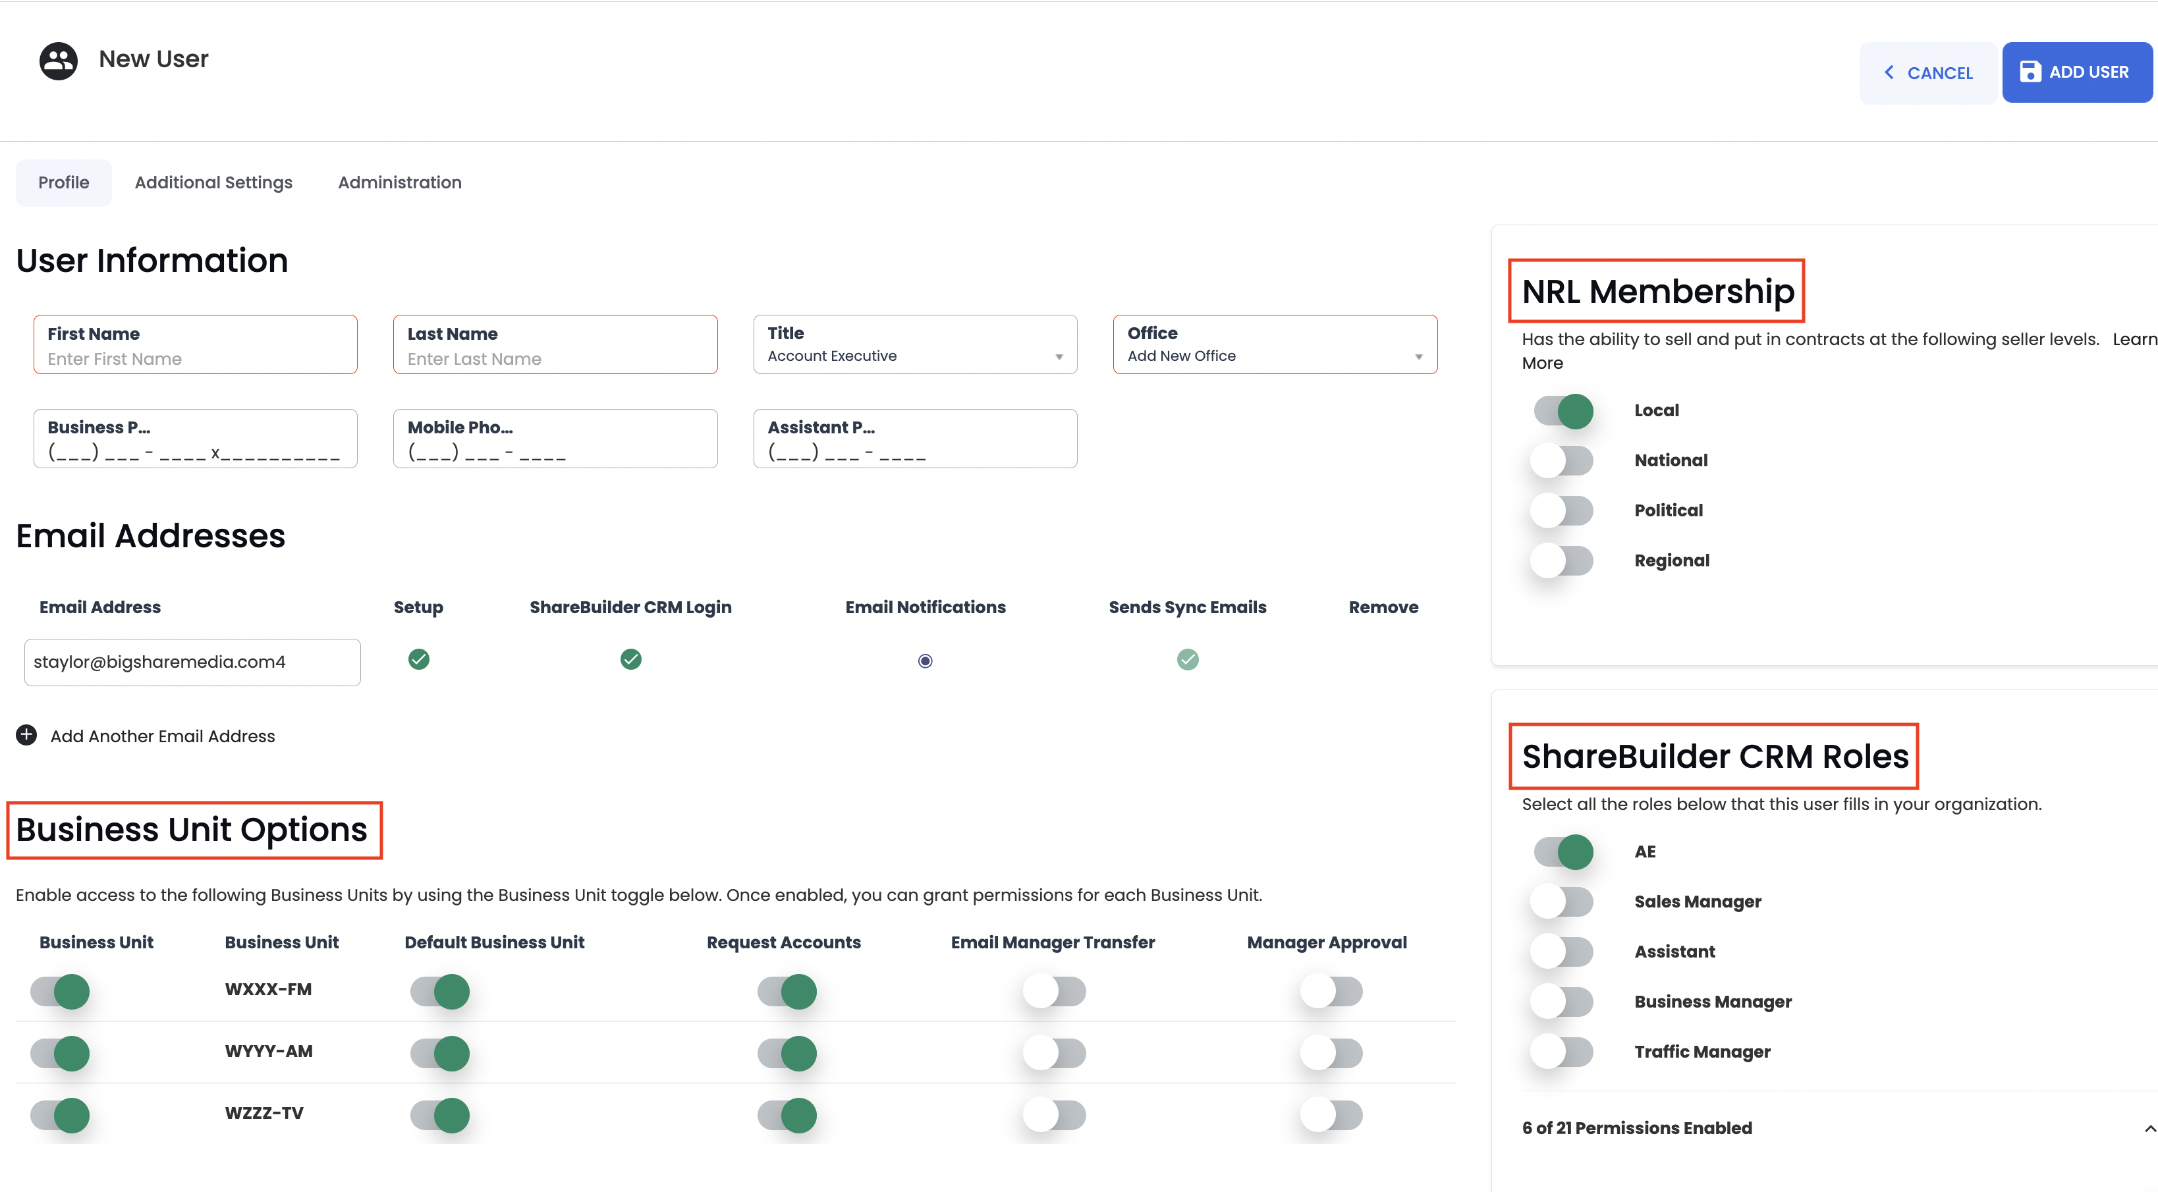Click the WZZZ-TV business unit name
Screen dimensions: 2158x1192
point(264,1113)
